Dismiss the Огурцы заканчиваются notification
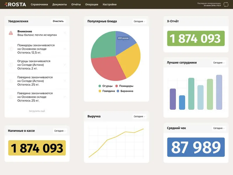This screenshot has height=175, width=233. pyautogui.click(x=65, y=65)
